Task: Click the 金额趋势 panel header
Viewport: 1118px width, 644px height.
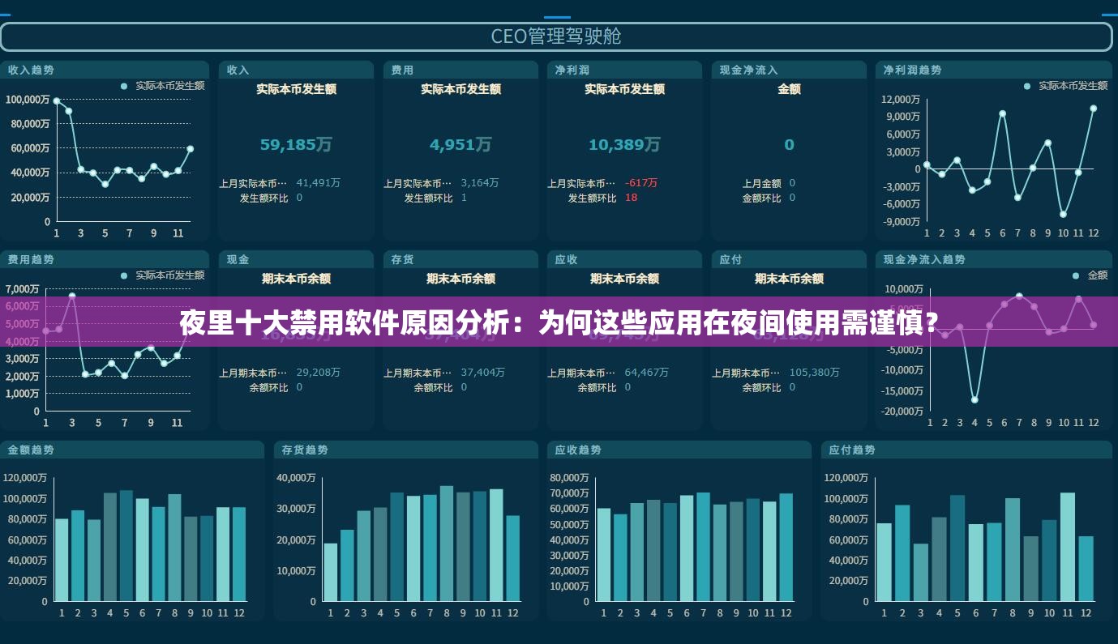Action: (x=132, y=450)
